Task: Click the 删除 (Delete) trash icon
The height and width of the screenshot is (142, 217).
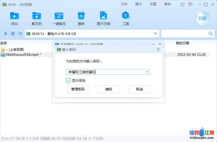Action: [81, 16]
